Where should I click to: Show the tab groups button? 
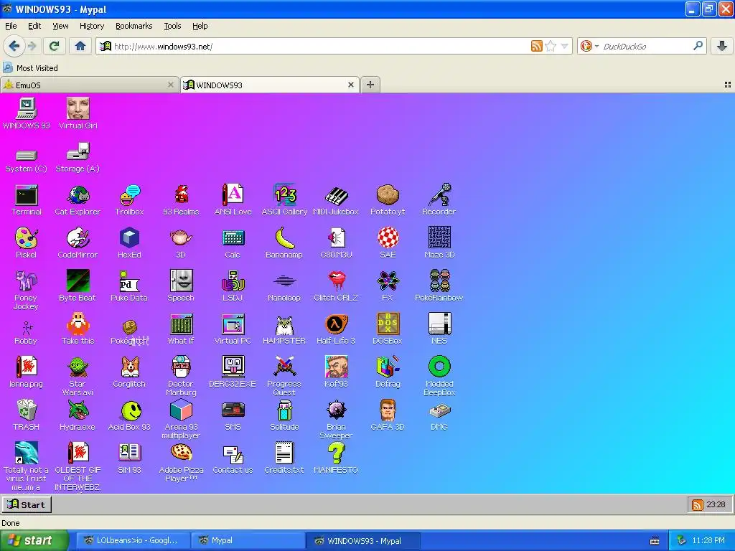[x=728, y=85]
